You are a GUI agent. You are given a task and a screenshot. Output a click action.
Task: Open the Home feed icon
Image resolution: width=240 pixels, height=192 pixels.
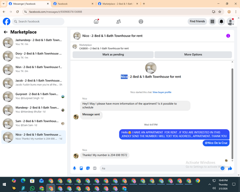tap(96, 22)
